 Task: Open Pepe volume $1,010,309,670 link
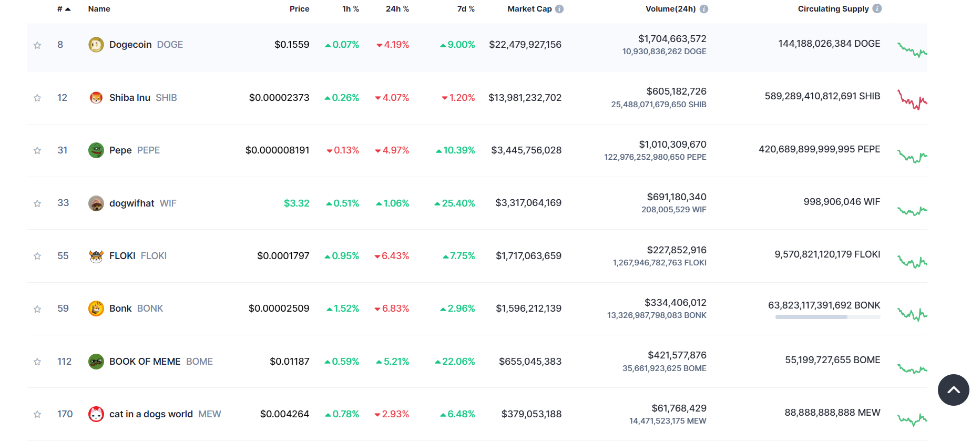[673, 145]
